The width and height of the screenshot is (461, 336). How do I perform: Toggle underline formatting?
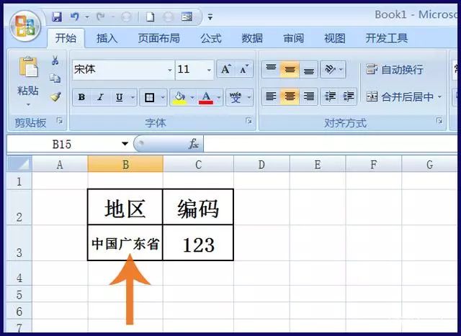pyautogui.click(x=120, y=97)
